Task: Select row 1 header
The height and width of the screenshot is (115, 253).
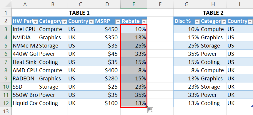Action: pyautogui.click(x=6, y=13)
